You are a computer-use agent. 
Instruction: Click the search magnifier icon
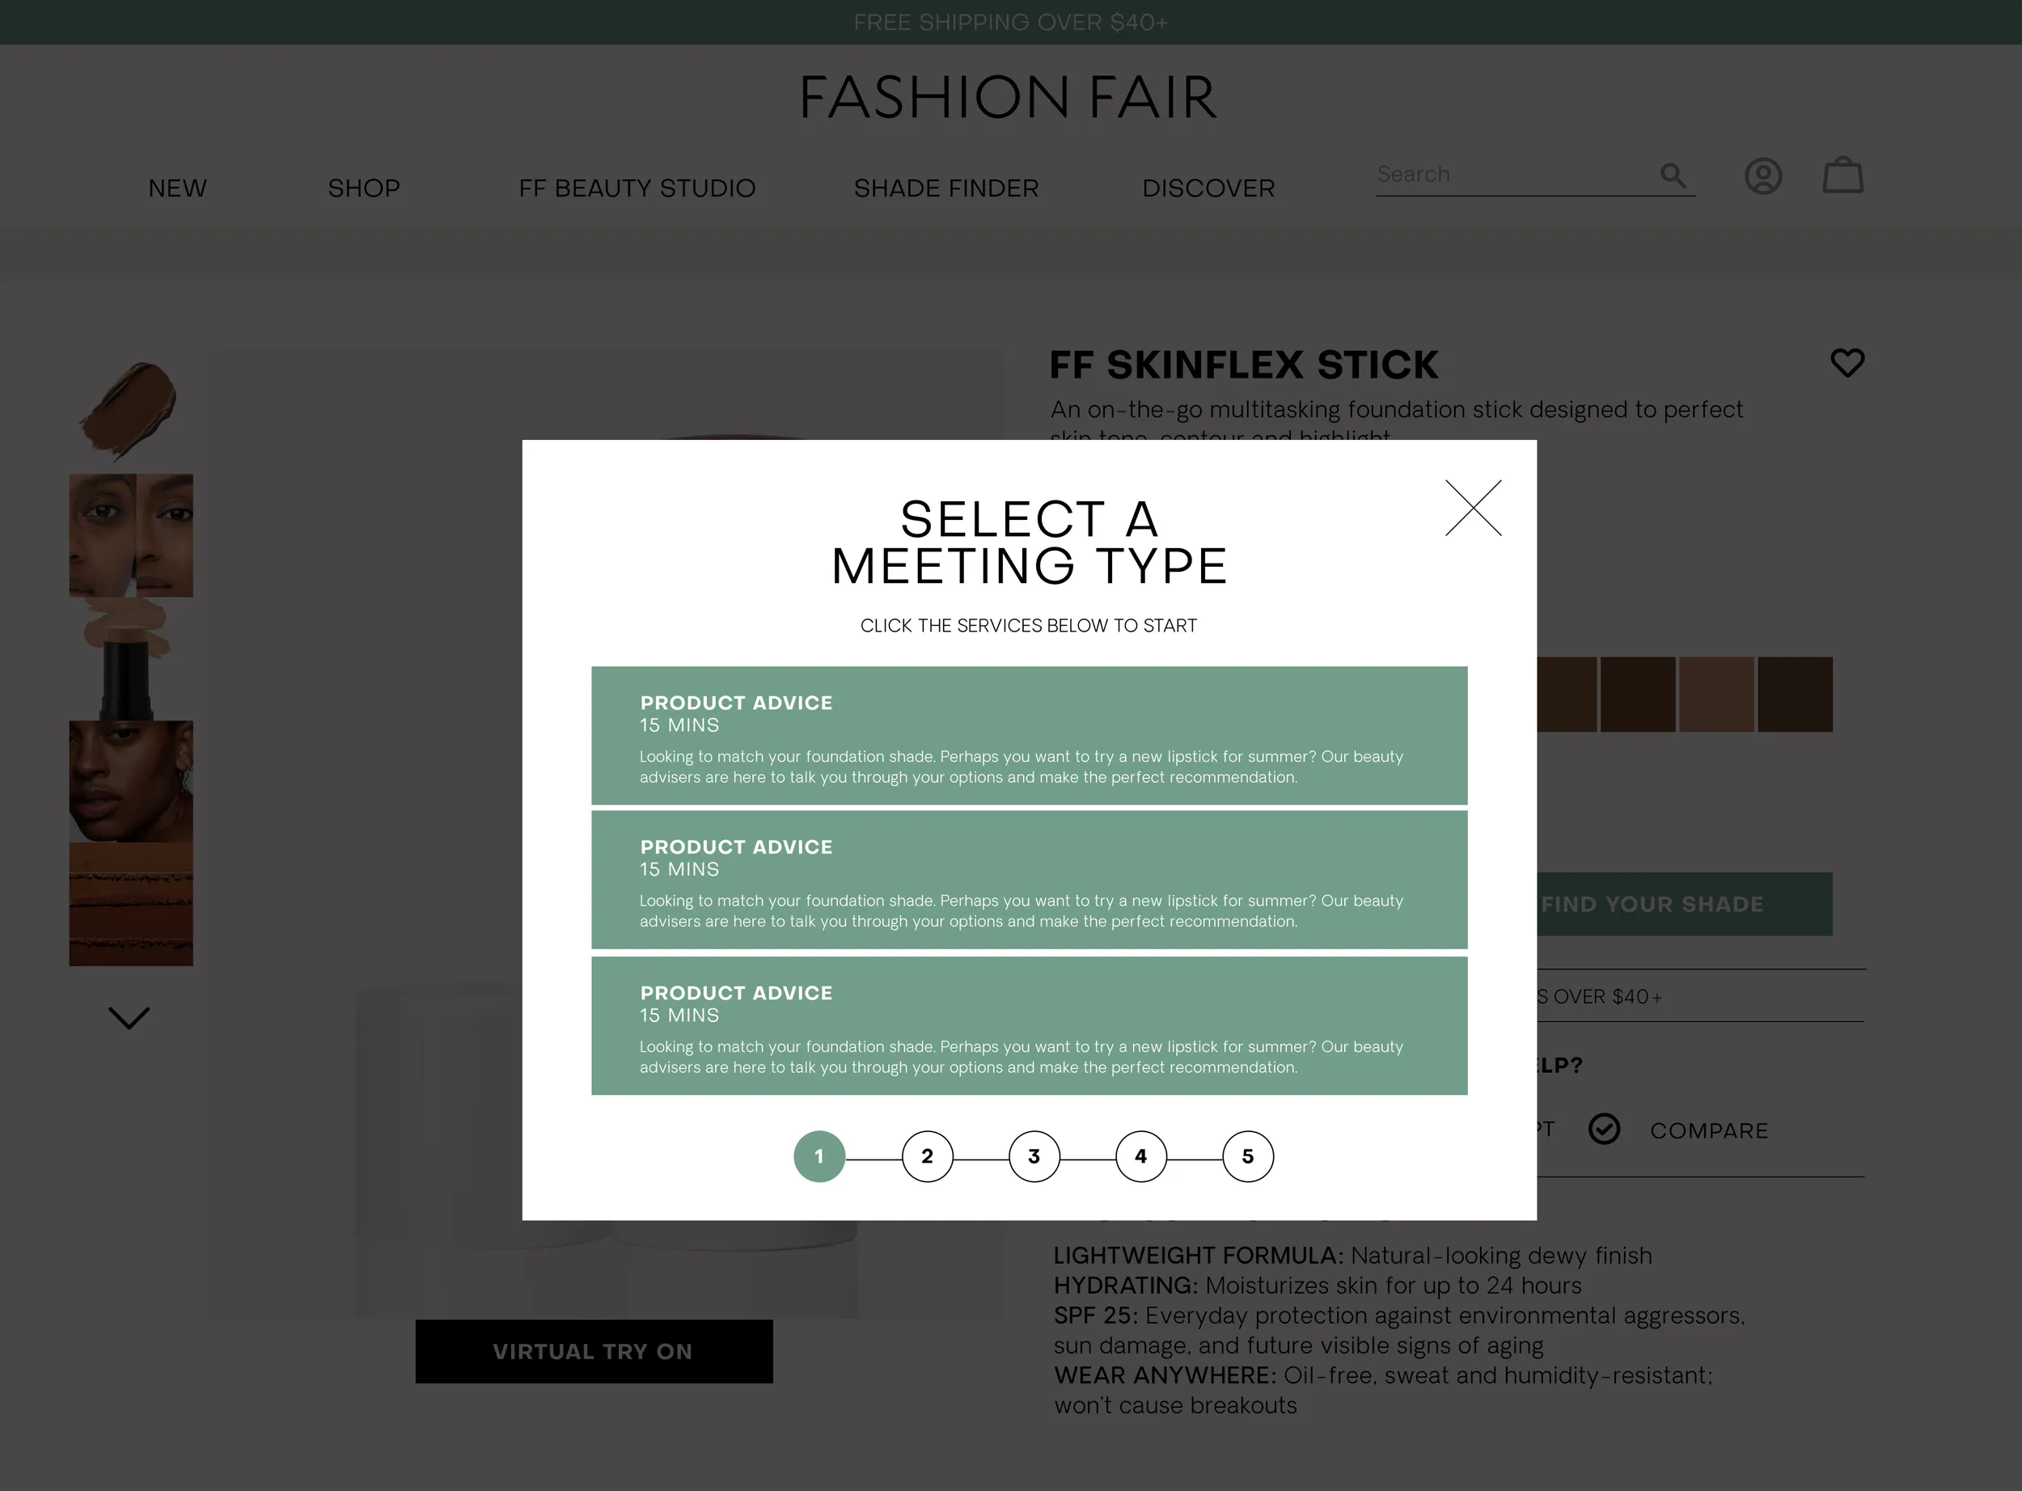pyautogui.click(x=1673, y=175)
